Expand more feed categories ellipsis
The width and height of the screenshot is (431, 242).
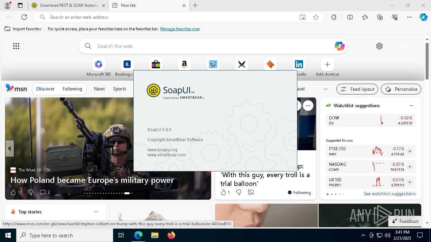pyautogui.click(x=325, y=89)
